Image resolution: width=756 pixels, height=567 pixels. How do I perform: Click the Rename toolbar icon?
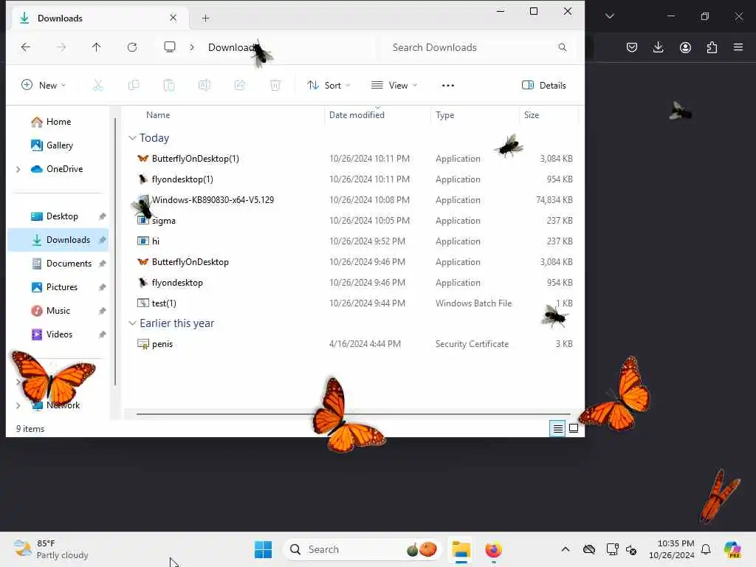tap(205, 86)
